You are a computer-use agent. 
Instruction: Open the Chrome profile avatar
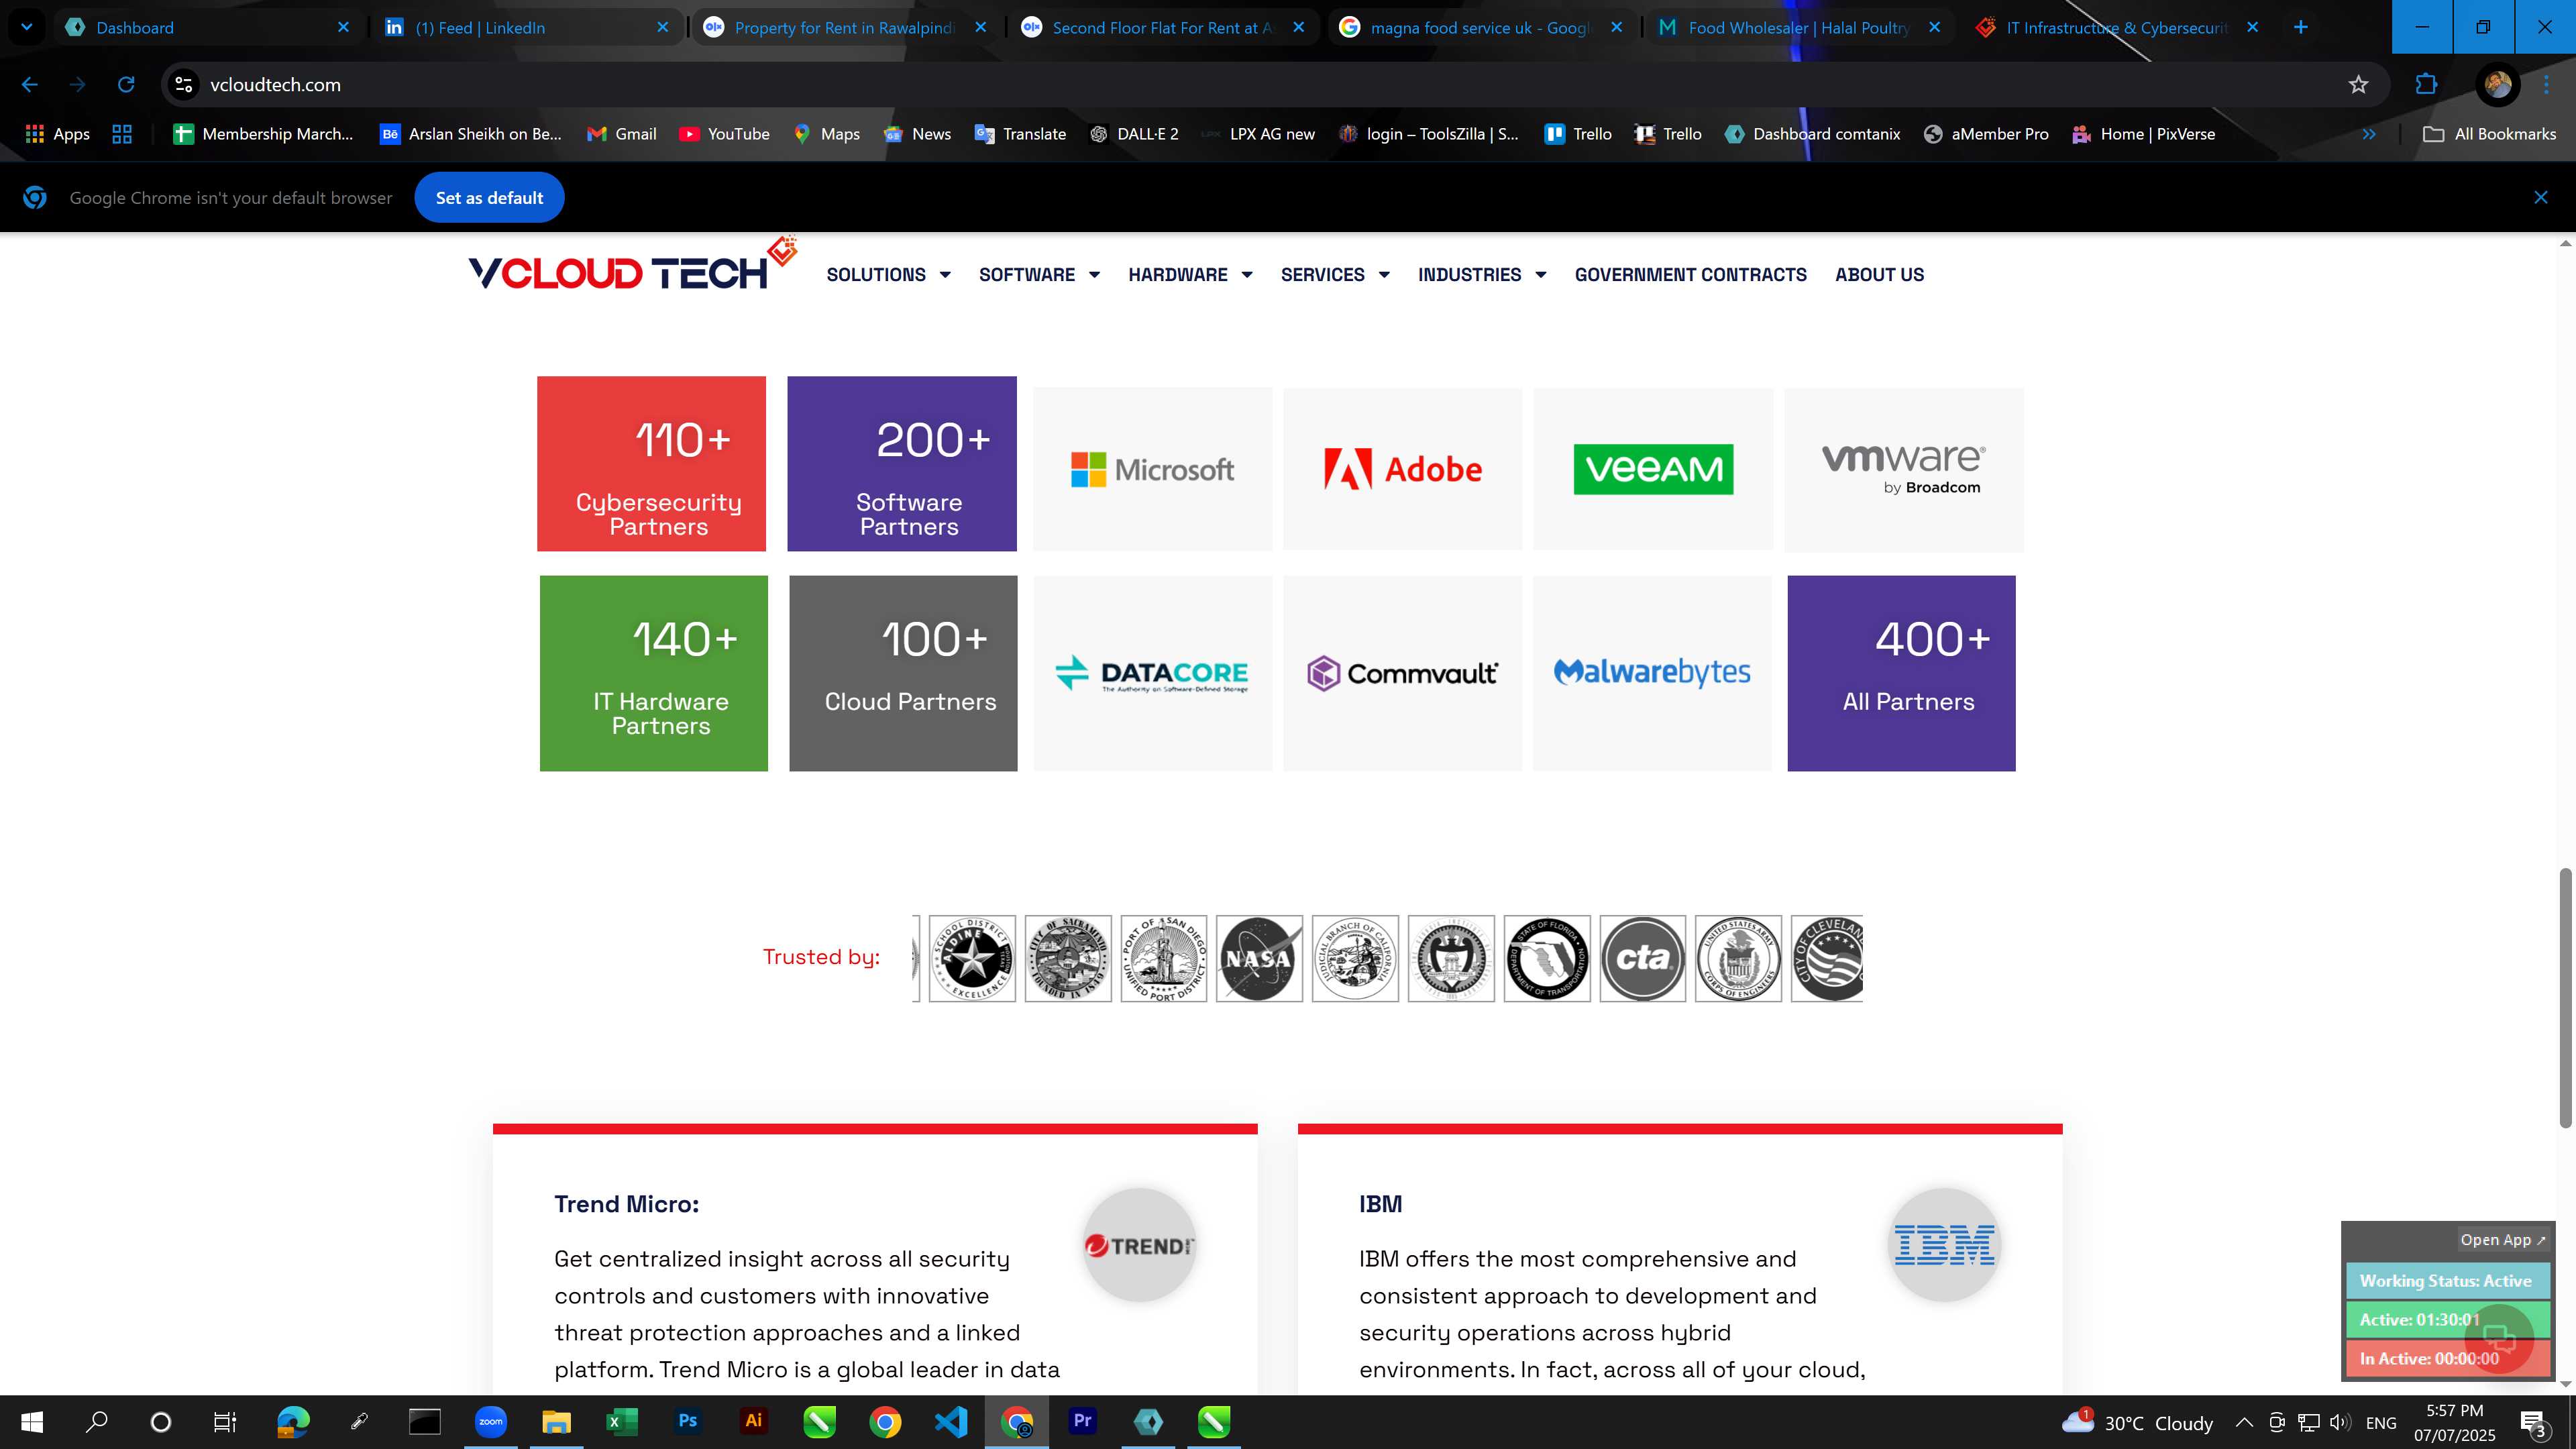point(2497,85)
